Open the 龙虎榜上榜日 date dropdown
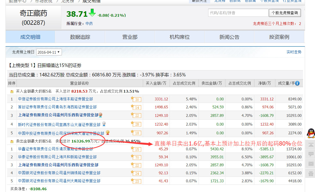 [x=49, y=52]
